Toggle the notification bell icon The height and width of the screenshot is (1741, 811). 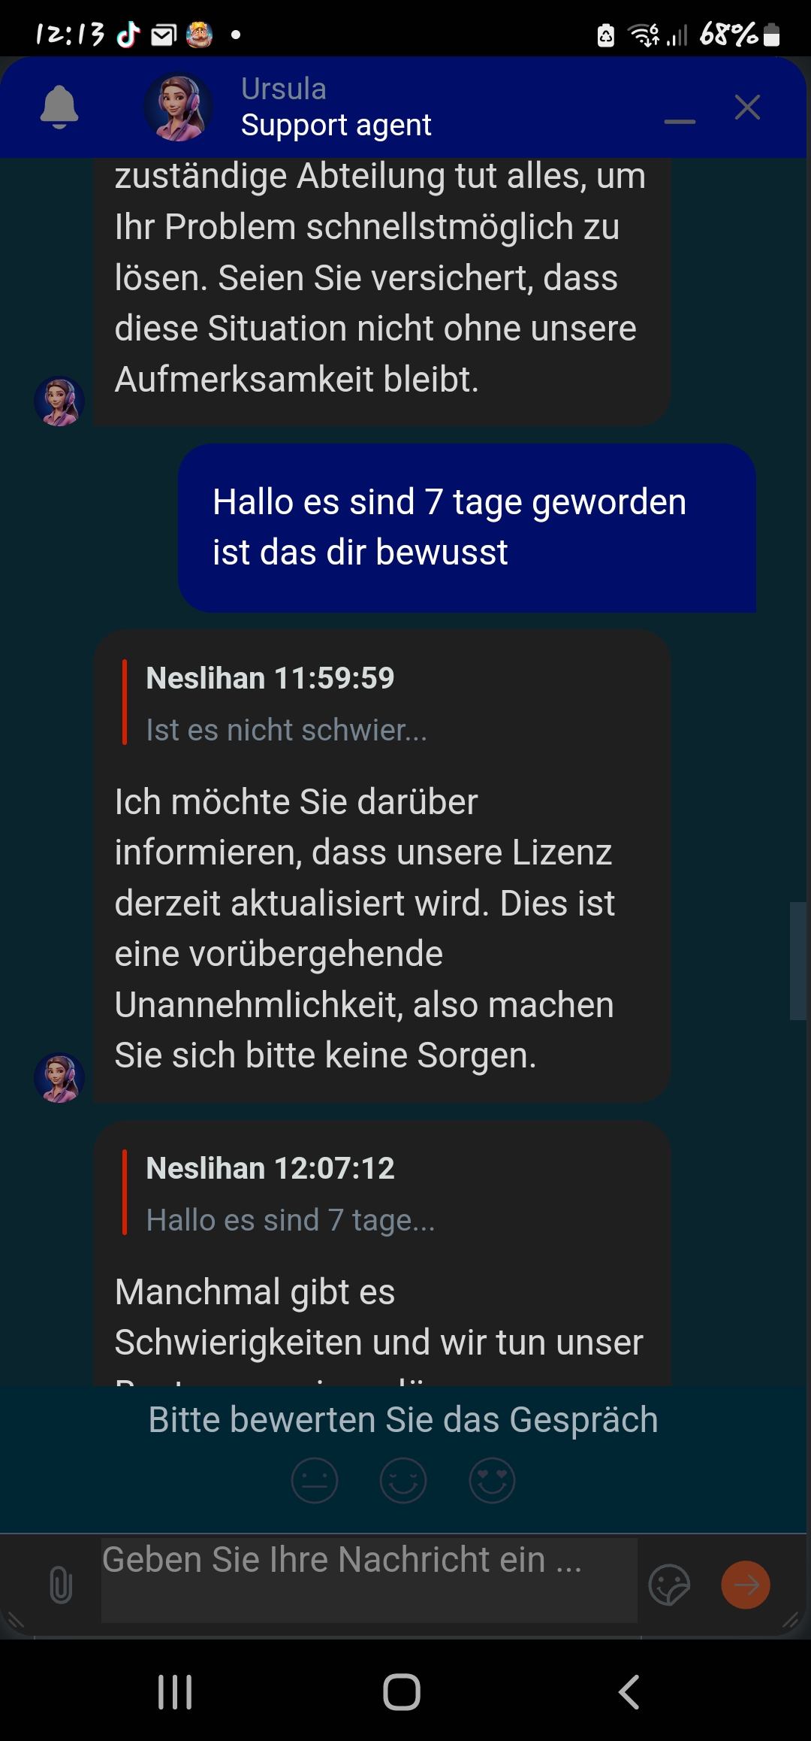59,107
